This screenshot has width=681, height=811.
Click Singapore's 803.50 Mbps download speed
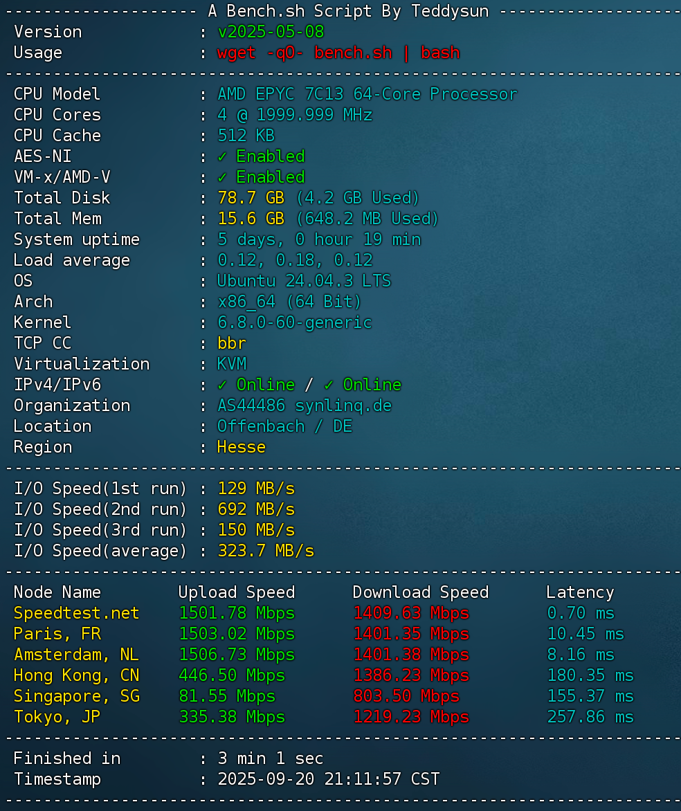(406, 696)
